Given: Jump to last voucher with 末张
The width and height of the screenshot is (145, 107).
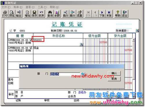Looking at the screenshot, I should coord(109,14).
